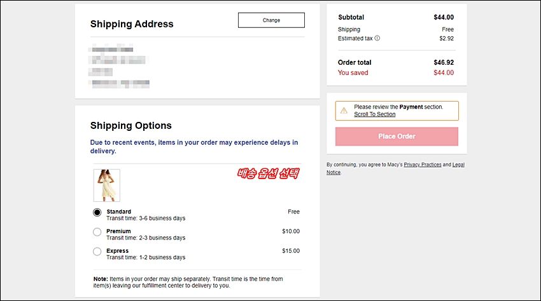Click the blurred shipping address text

coord(120,66)
